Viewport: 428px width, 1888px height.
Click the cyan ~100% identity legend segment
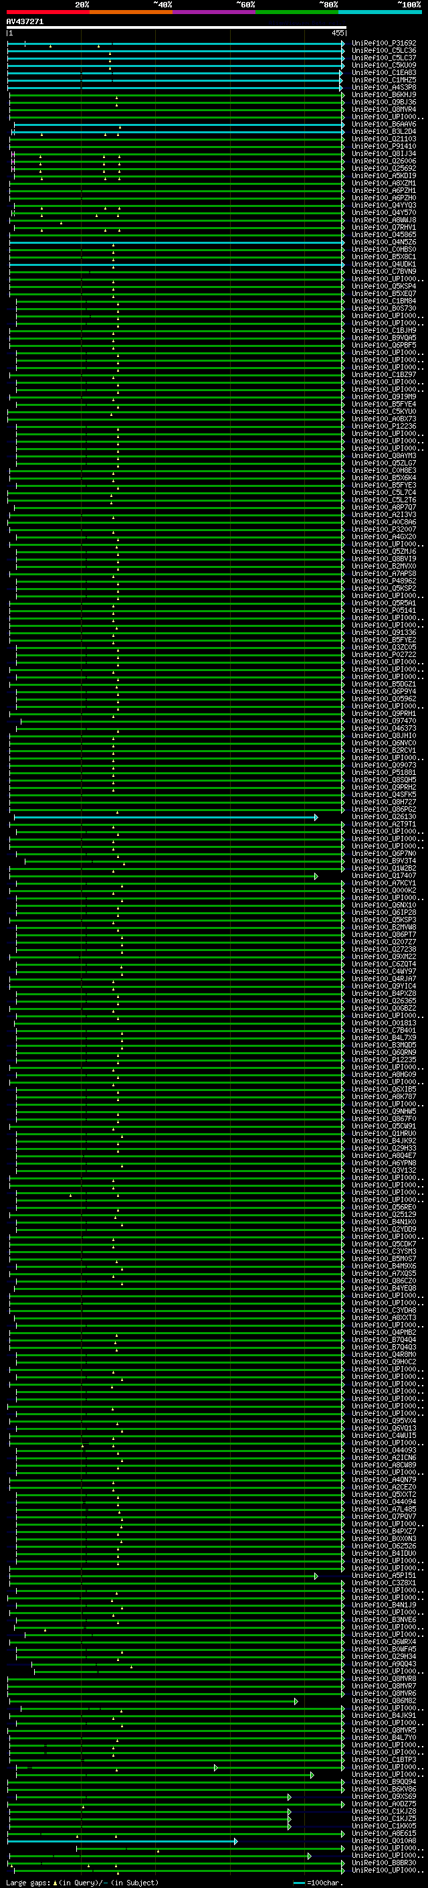(380, 13)
